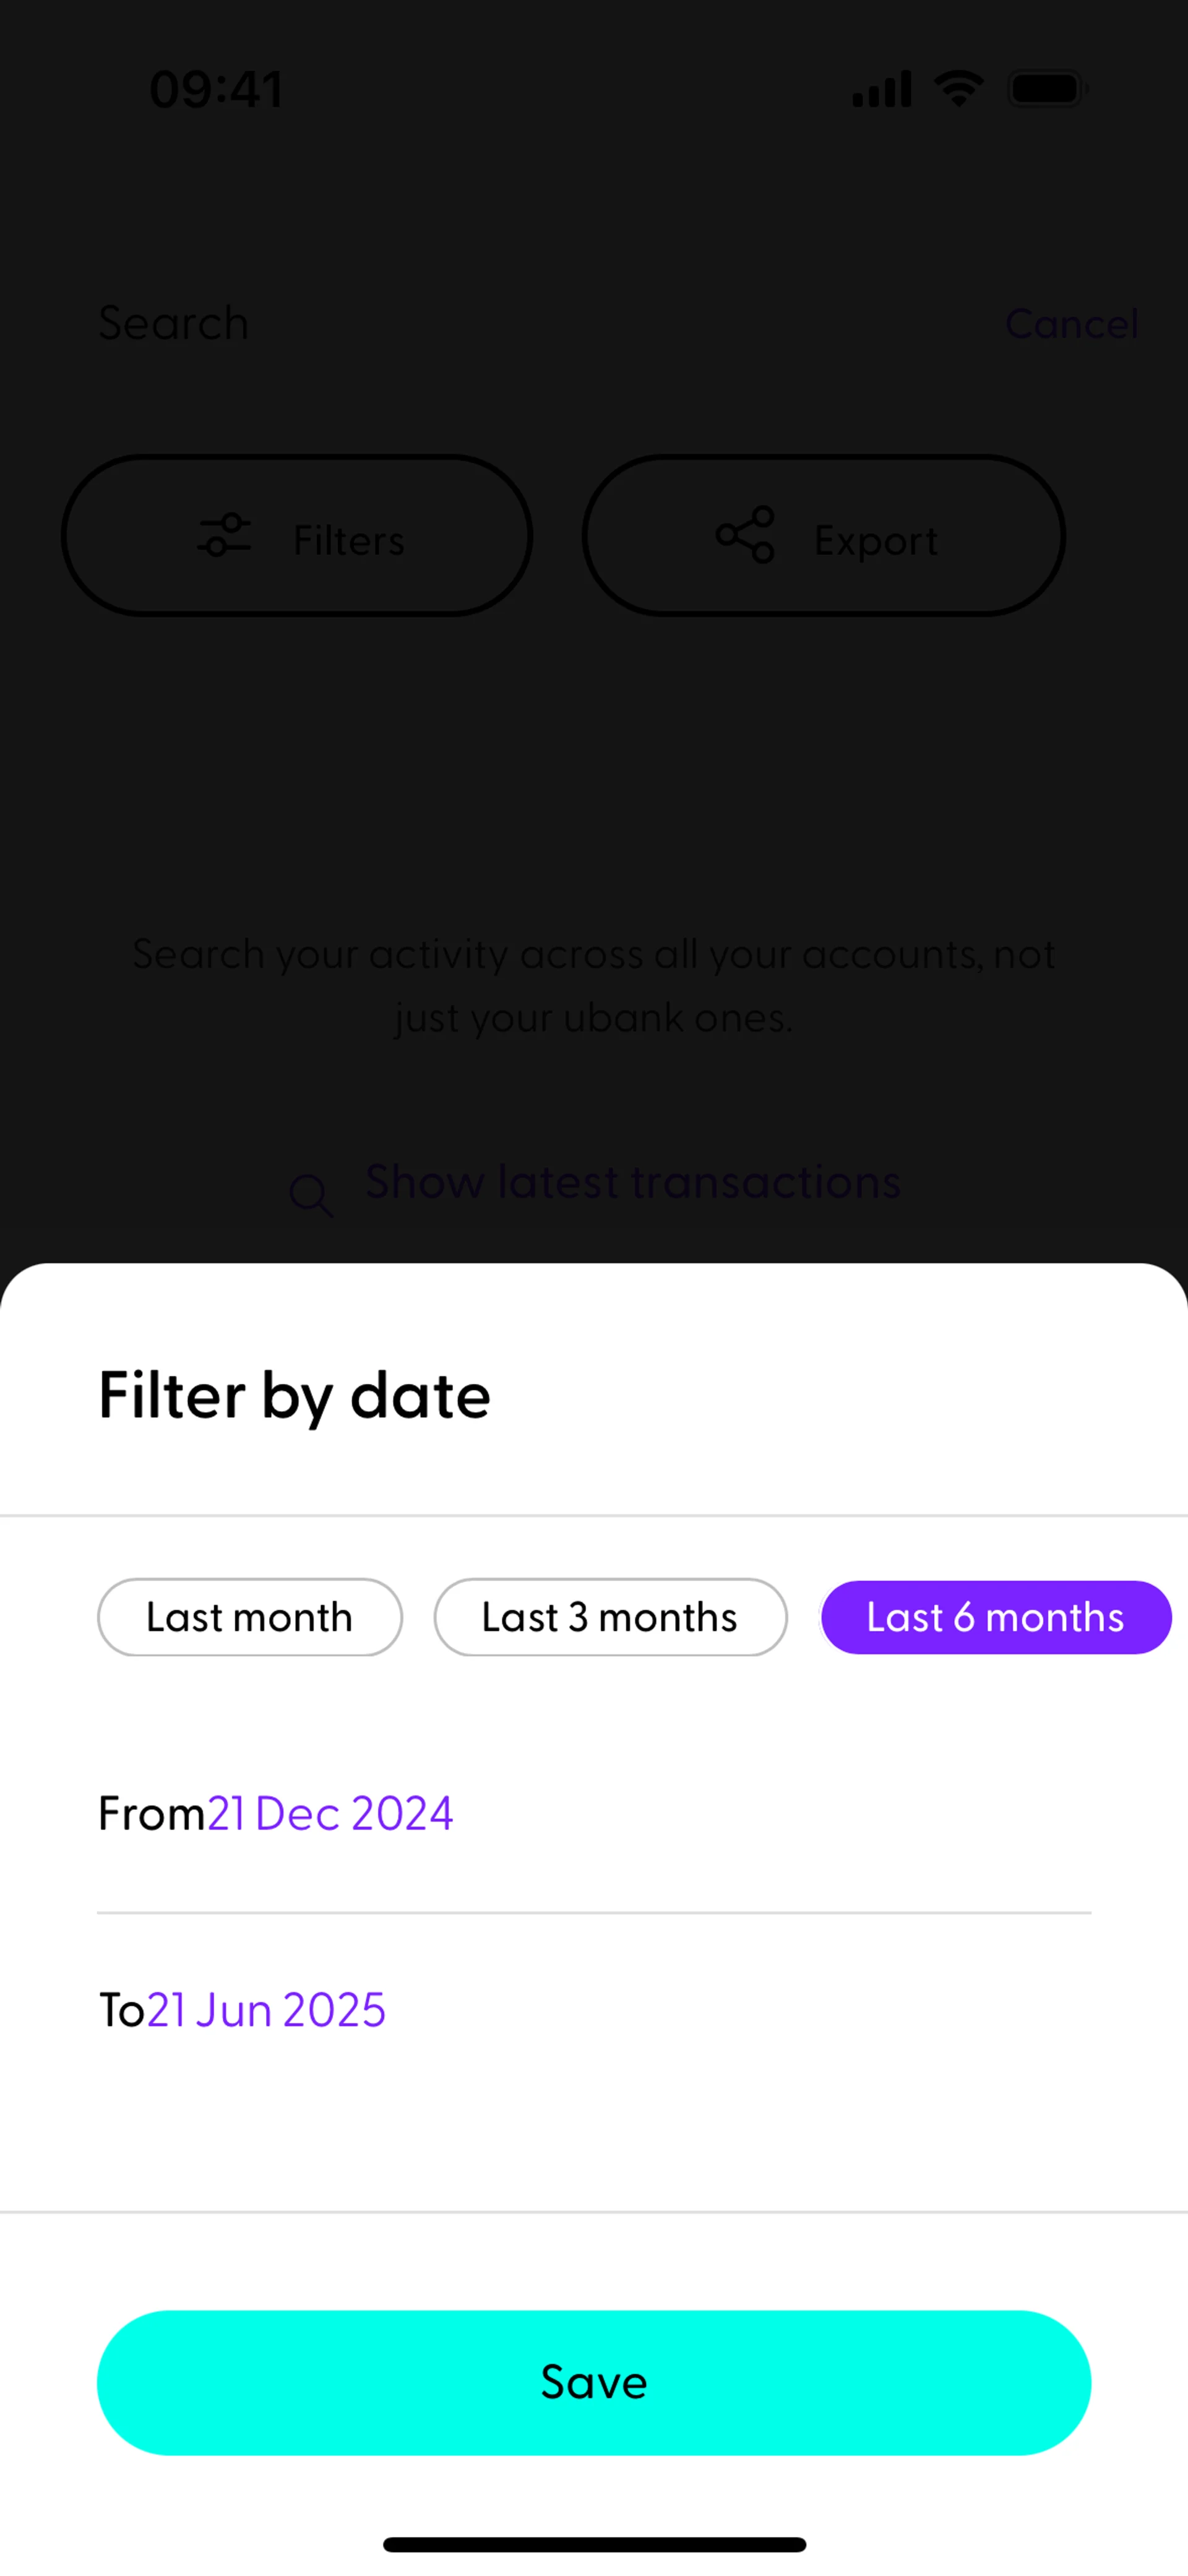The image size is (1188, 2576).
Task: Tap the Filter by date heading
Action: [295, 1395]
